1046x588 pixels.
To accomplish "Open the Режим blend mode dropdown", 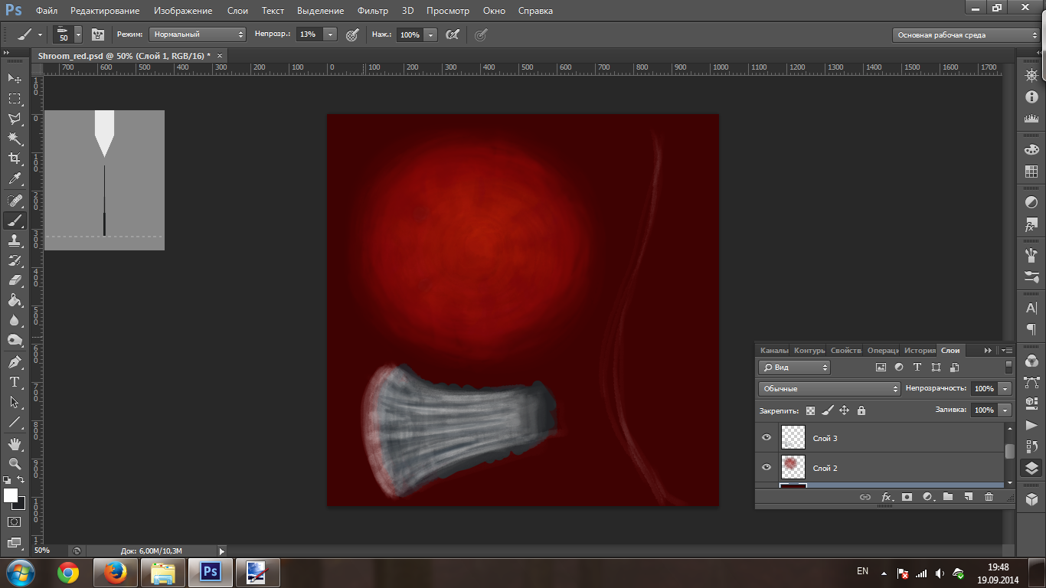I will 197,34.
